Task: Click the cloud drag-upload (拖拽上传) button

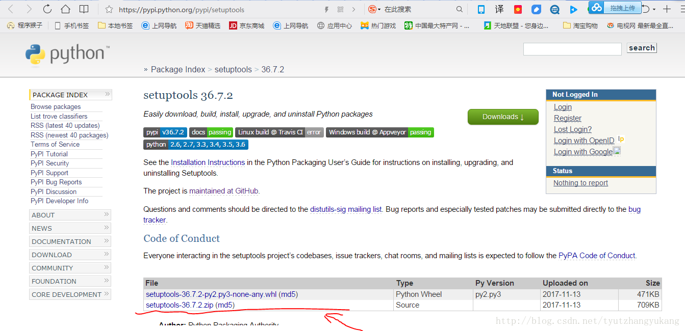Action: point(614,8)
